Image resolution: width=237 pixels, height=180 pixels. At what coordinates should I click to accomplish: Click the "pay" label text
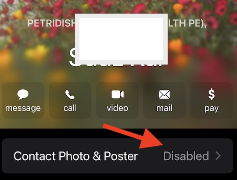tap(212, 108)
